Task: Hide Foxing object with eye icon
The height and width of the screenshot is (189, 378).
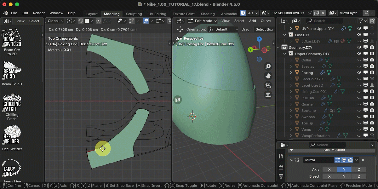Action: tap(359, 73)
